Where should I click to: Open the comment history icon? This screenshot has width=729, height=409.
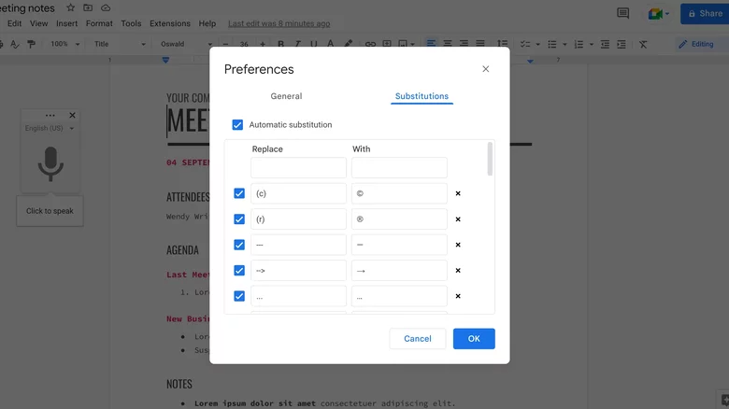pyautogui.click(x=622, y=13)
